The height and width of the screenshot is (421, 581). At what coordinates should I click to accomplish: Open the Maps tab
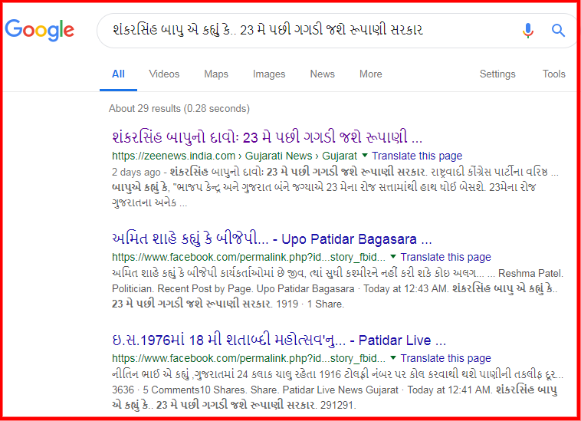(x=216, y=74)
